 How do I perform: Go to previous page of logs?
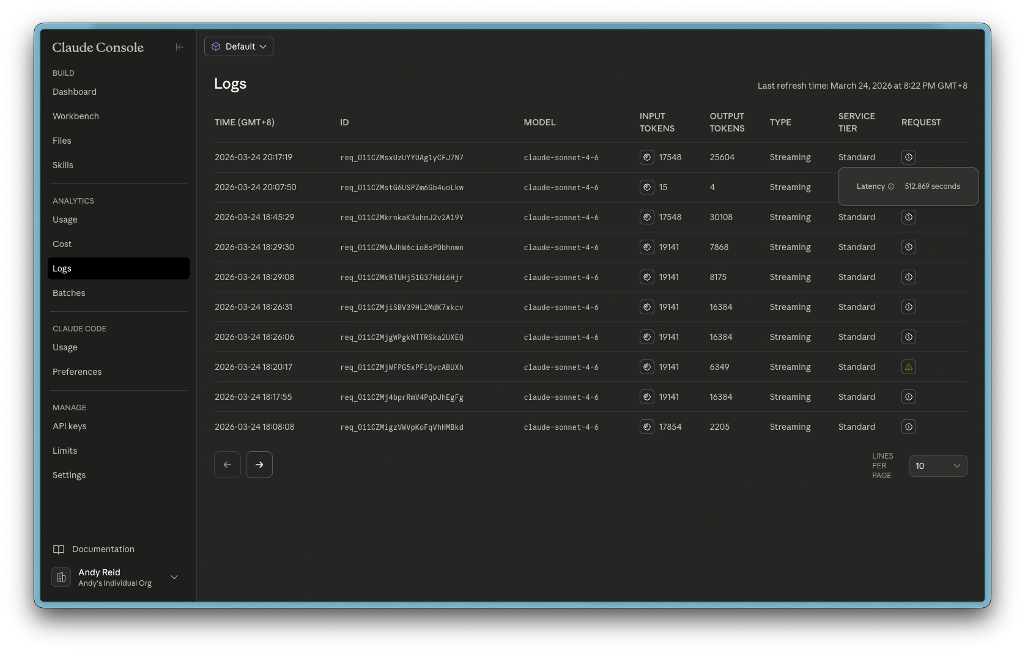point(227,465)
